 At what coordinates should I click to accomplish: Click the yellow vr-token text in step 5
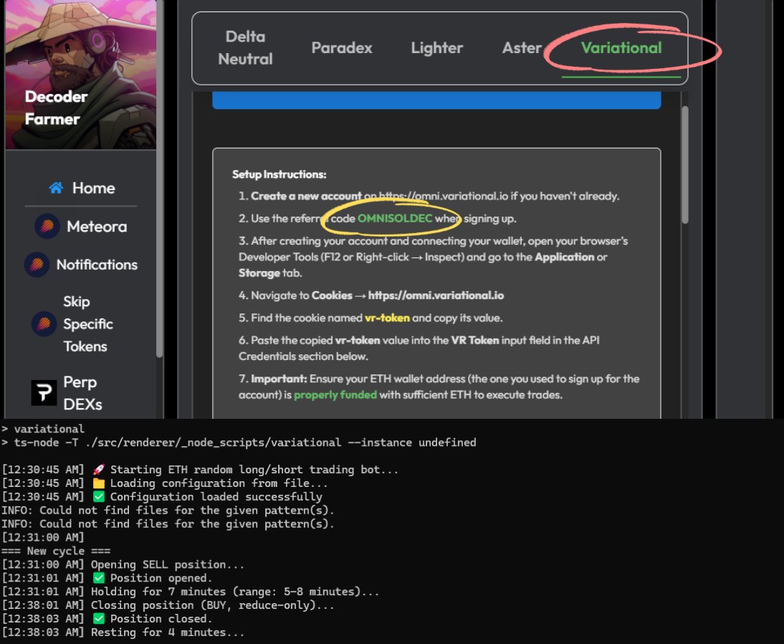[x=387, y=318]
